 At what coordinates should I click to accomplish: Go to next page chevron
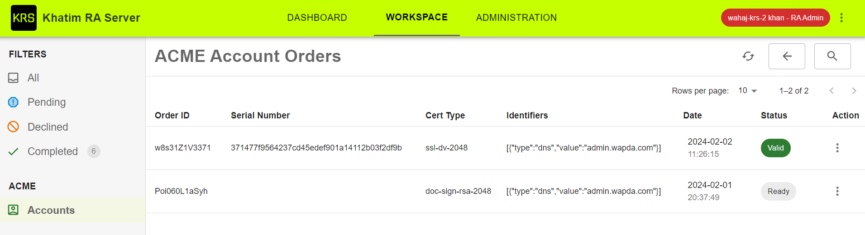pyautogui.click(x=854, y=91)
